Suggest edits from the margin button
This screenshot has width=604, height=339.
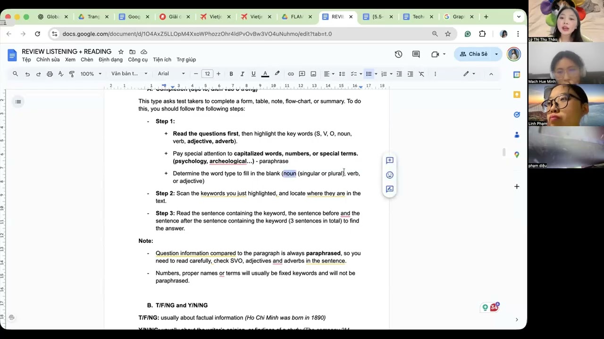[390, 189]
